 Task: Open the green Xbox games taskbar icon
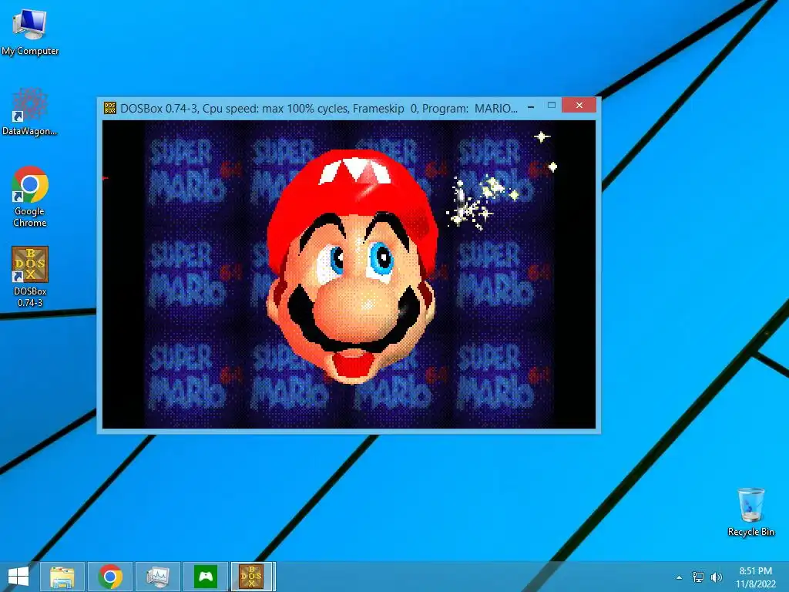(205, 577)
